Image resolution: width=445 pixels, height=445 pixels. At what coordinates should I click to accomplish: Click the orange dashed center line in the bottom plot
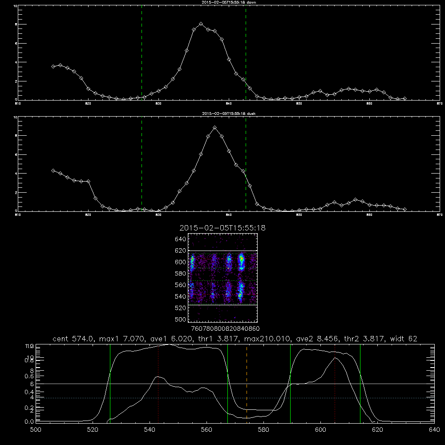click(x=247, y=384)
